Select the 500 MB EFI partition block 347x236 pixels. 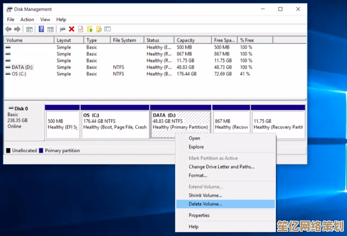pos(62,122)
